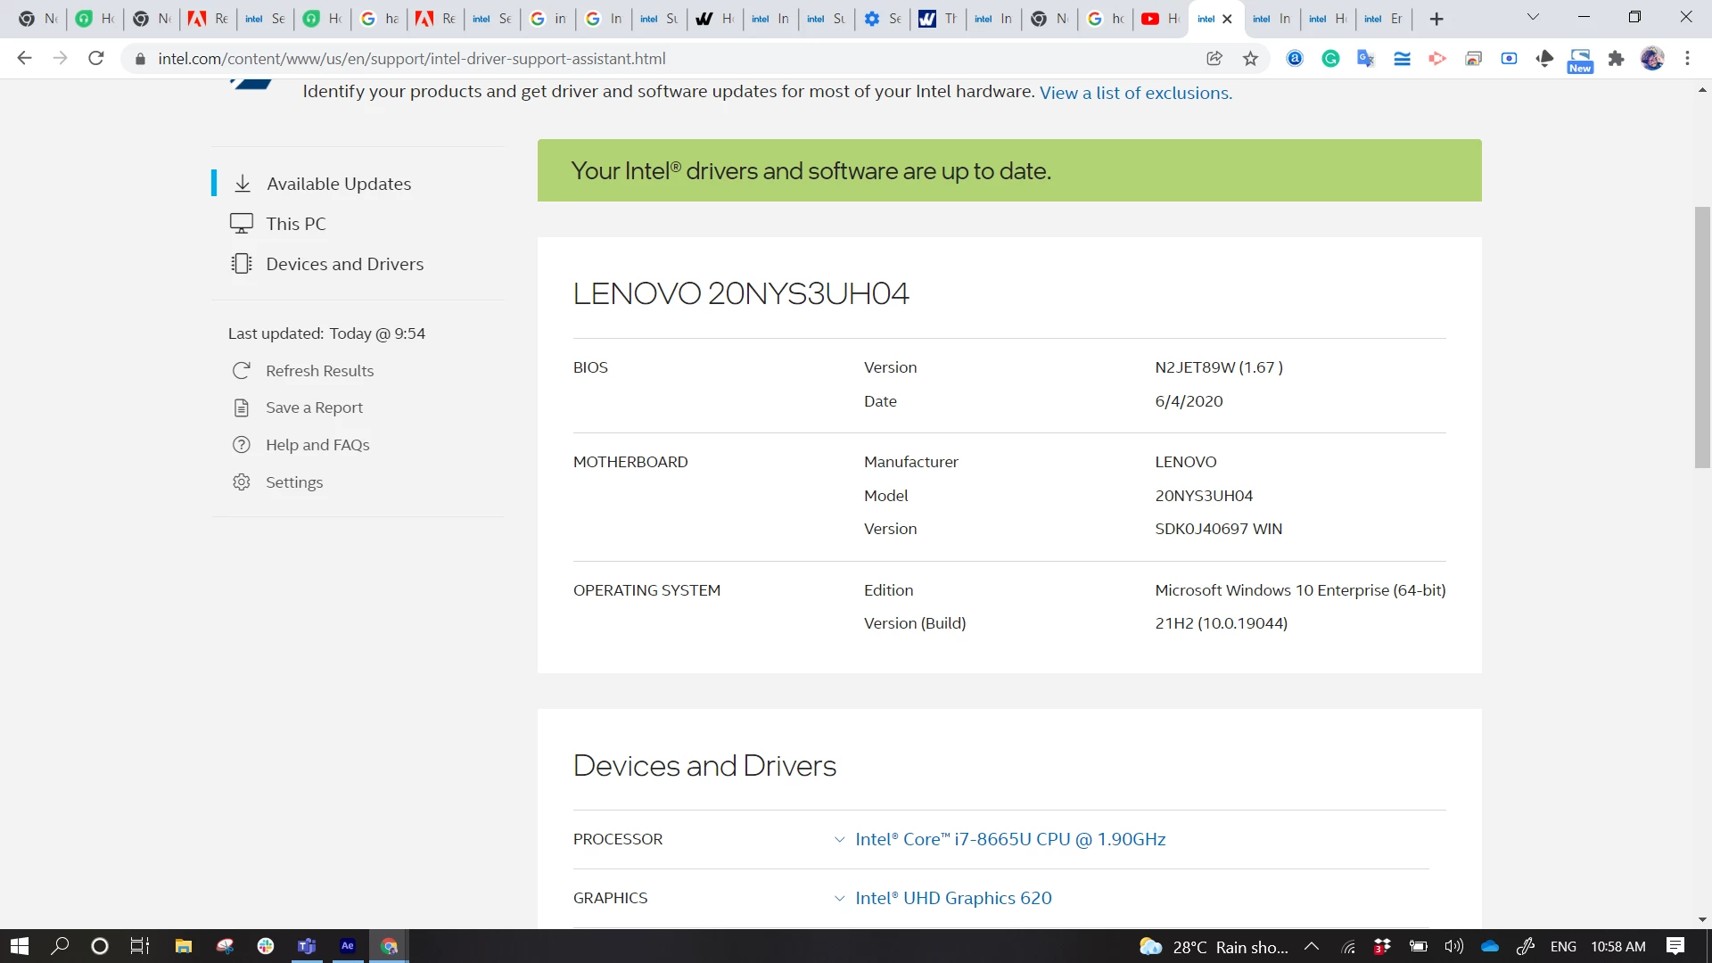This screenshot has height=963, width=1712.
Task: Click the page vertical scrollbar thumb
Action: tap(1702, 337)
